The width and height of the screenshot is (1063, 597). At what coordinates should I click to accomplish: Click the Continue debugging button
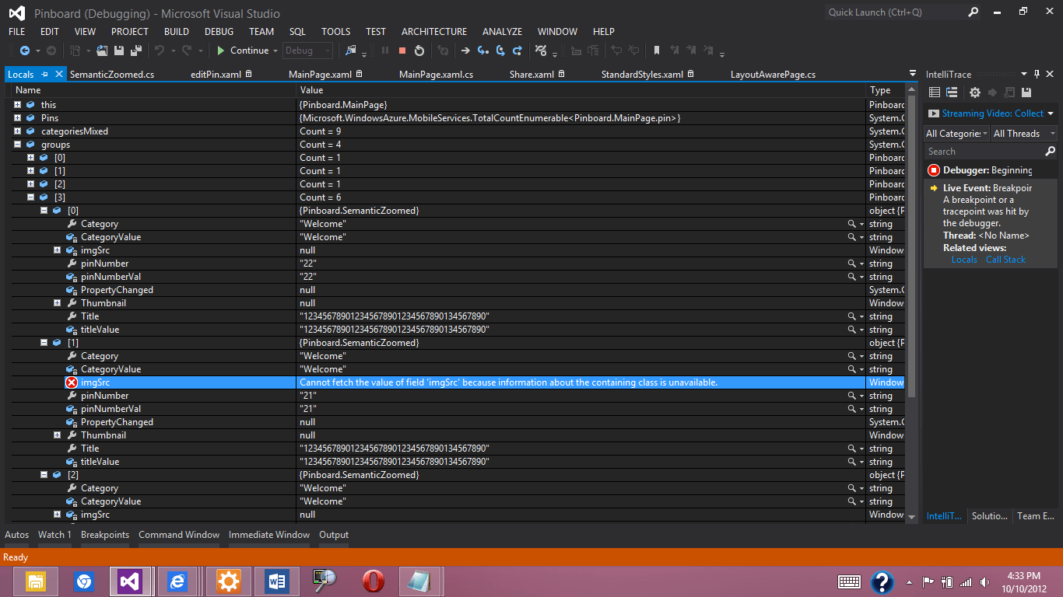[x=242, y=51]
